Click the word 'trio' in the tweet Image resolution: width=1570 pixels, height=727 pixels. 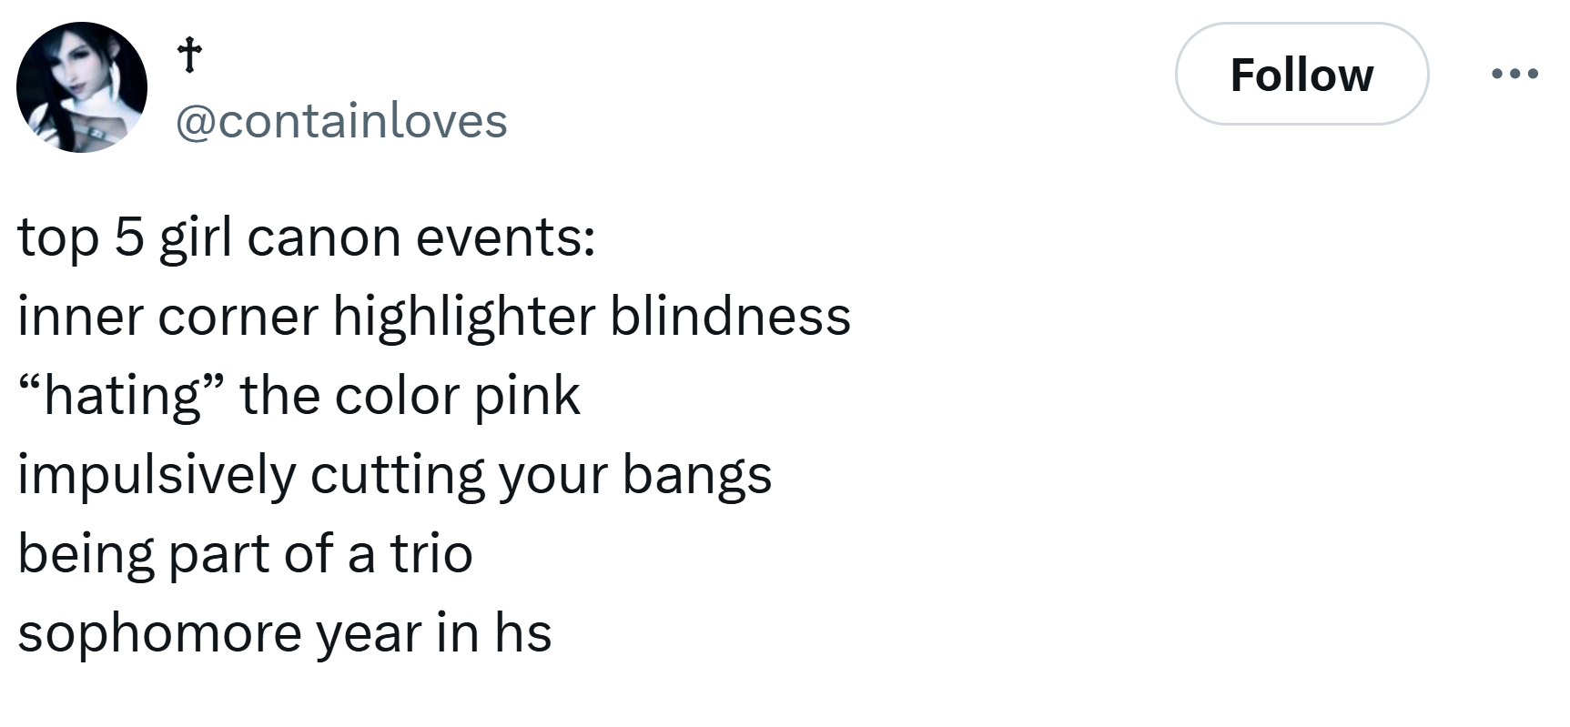[x=431, y=554]
